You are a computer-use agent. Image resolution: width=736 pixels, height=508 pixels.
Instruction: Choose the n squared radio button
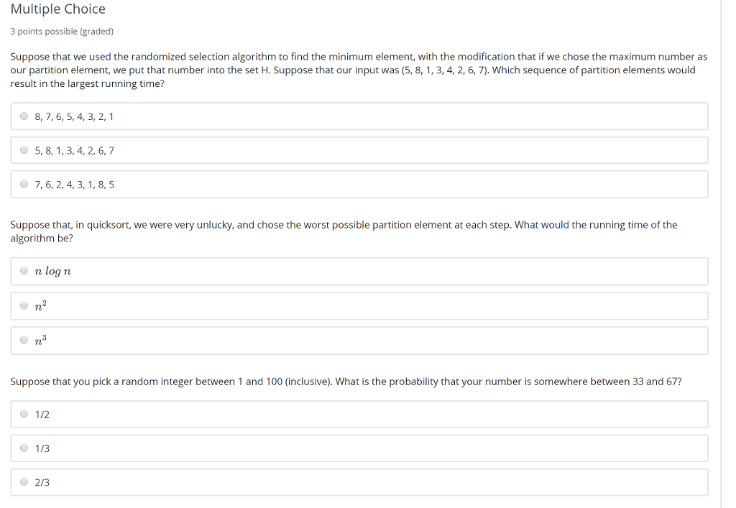pyautogui.click(x=24, y=306)
